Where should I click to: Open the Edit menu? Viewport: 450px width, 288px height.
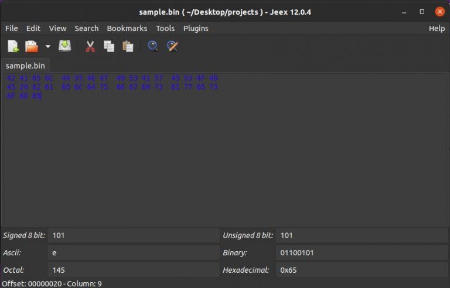click(x=33, y=28)
